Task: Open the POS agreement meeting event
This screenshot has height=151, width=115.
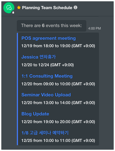Action: click(49, 38)
